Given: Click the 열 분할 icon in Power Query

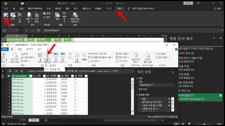Looking at the screenshot, I should point(77,58).
